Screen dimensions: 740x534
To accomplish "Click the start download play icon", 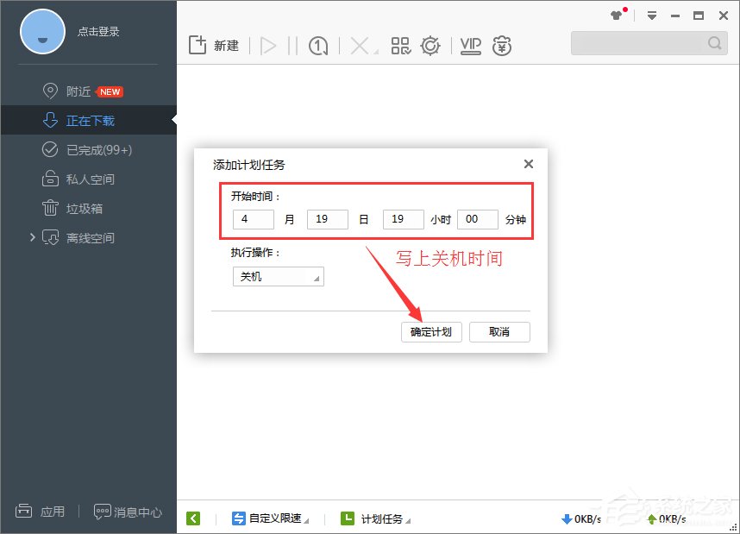I will [x=268, y=45].
